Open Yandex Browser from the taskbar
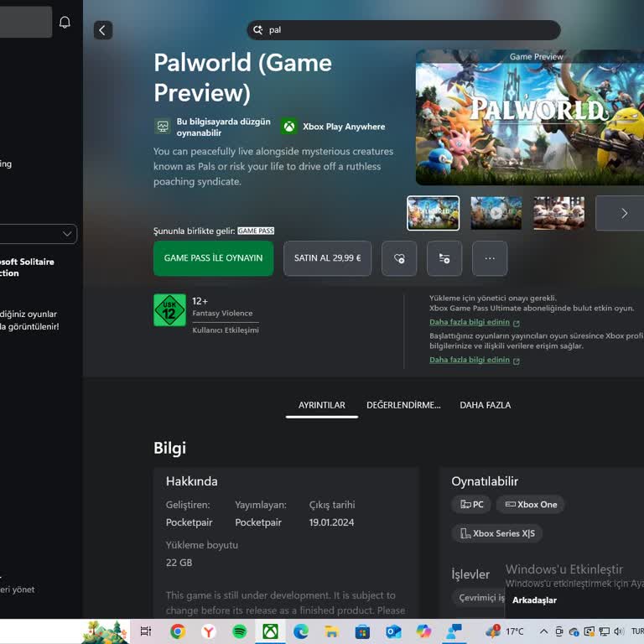This screenshot has width=644, height=644. point(209,631)
